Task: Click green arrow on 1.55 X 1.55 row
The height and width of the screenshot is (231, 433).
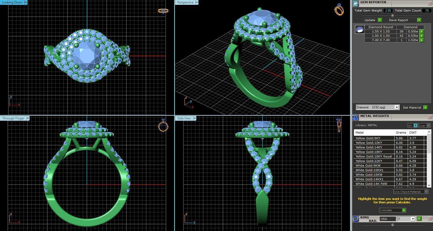Action: point(421,31)
